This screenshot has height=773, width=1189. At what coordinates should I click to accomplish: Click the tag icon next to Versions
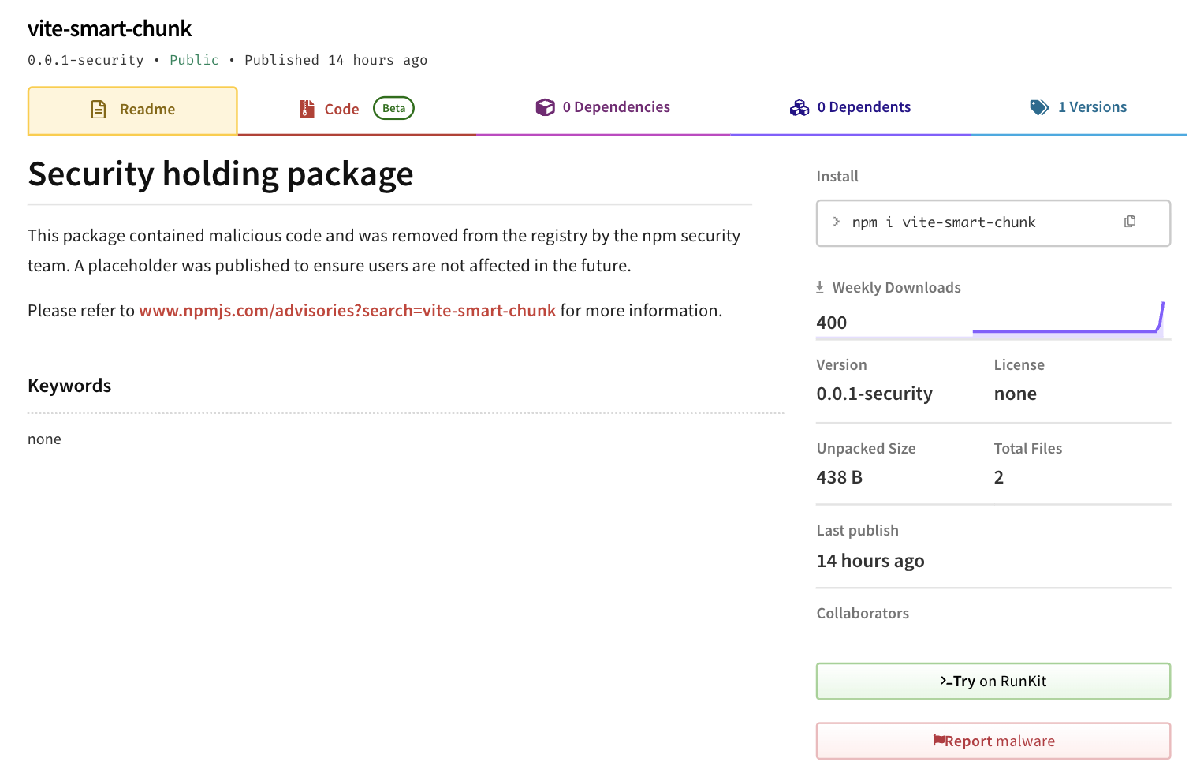pyautogui.click(x=1038, y=106)
